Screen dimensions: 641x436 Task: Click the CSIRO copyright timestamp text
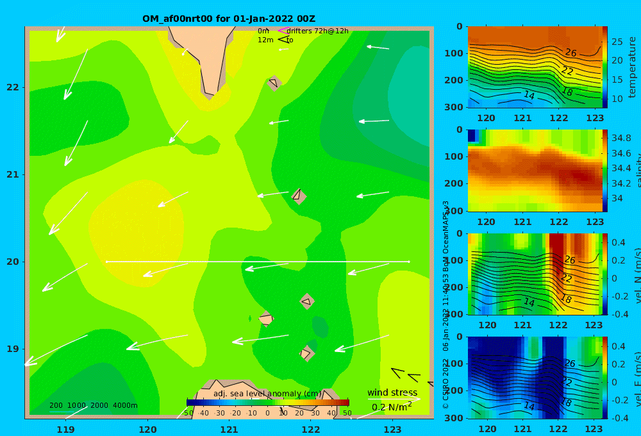[x=445, y=305]
